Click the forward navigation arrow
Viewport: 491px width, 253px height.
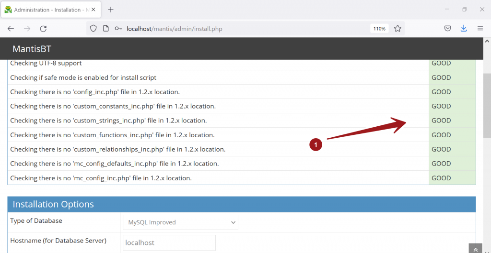point(27,29)
